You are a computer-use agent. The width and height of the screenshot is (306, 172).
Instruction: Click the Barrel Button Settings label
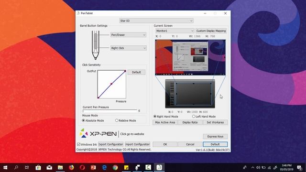tap(94, 25)
